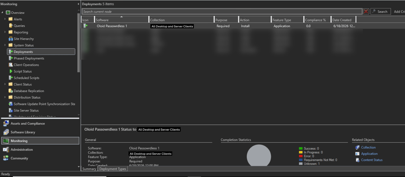Open the Administration workspace

pyautogui.click(x=40, y=149)
